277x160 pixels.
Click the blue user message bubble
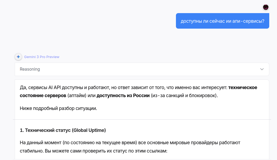coord(222,21)
